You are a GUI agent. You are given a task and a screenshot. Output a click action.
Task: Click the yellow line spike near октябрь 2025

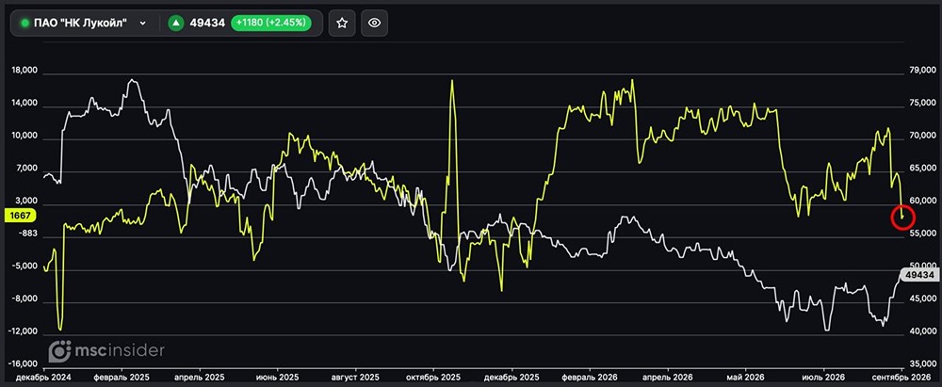[x=452, y=82]
